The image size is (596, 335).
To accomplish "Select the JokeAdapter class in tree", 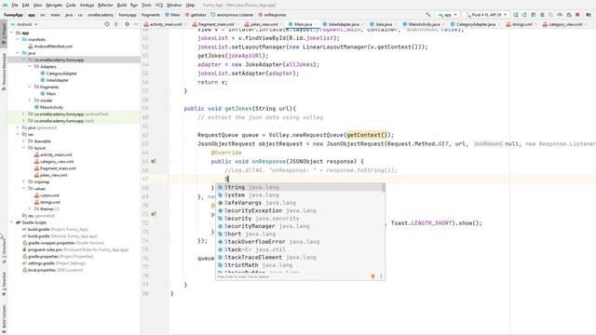I will [57, 80].
